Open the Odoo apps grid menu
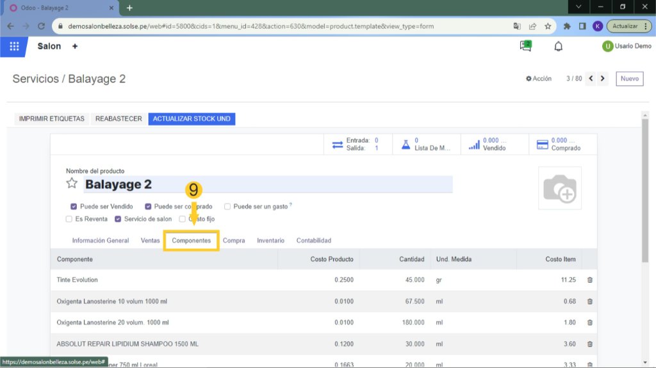This screenshot has height=368, width=656. pyautogui.click(x=14, y=46)
